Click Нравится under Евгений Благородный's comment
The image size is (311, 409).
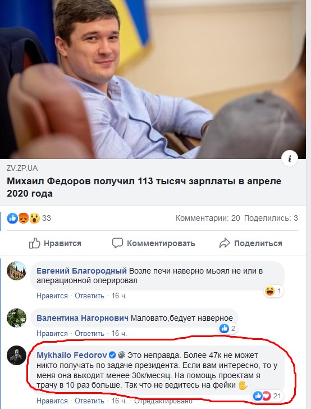[52, 296]
